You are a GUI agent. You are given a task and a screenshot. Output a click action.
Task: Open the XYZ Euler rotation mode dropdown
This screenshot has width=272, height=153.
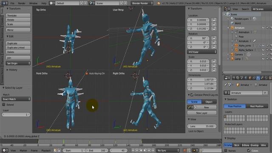(x=202, y=52)
